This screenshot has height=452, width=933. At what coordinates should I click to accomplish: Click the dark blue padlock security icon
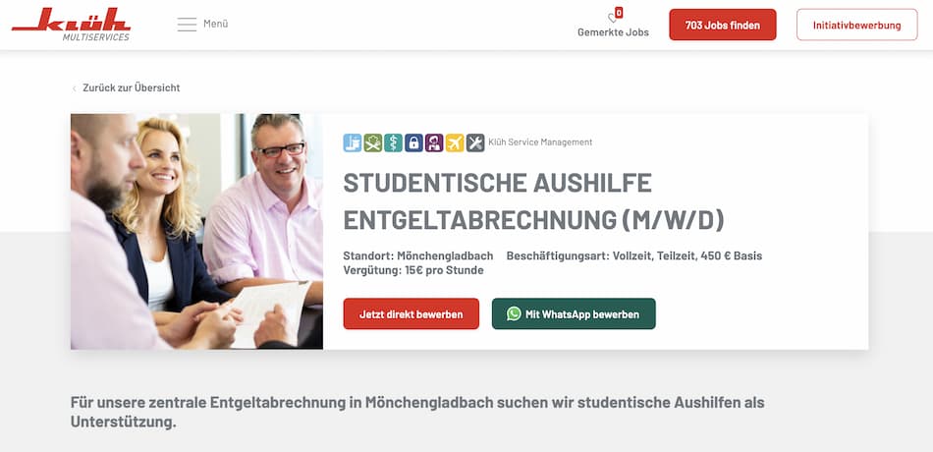click(x=413, y=142)
